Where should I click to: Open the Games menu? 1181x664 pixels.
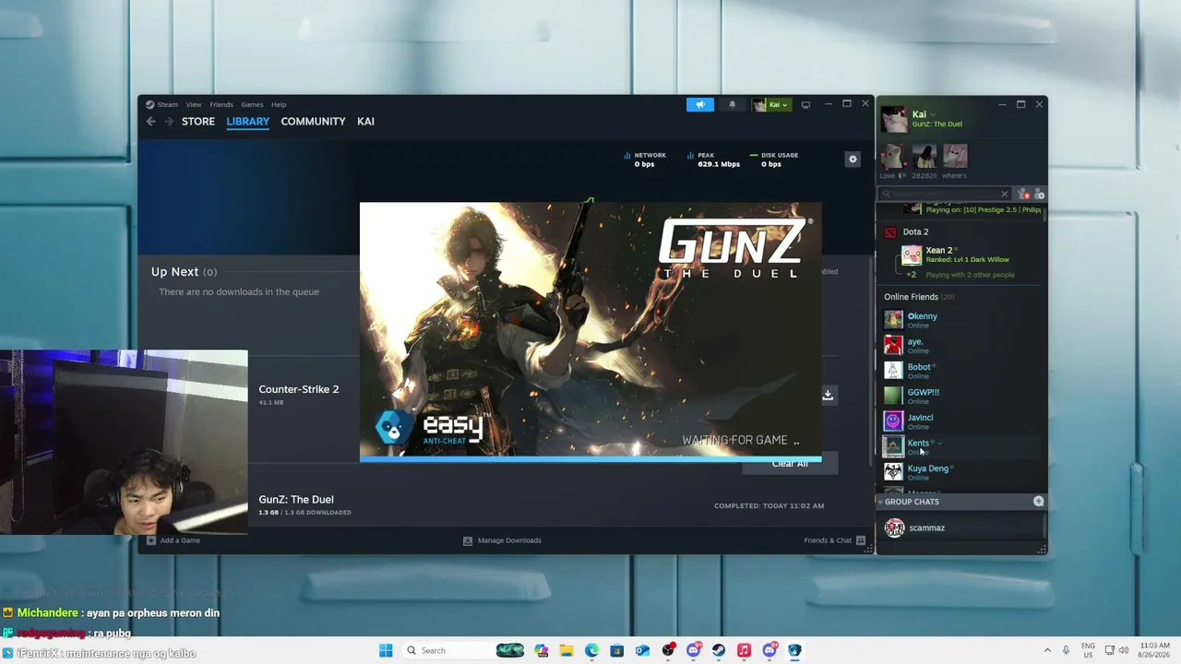pyautogui.click(x=252, y=104)
